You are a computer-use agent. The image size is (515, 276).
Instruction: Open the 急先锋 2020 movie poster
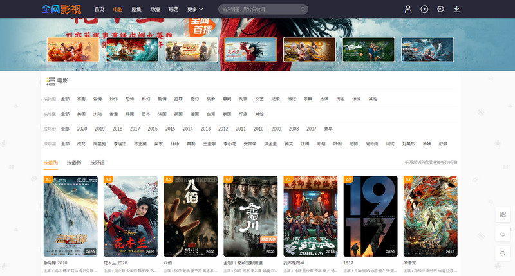tap(71, 216)
